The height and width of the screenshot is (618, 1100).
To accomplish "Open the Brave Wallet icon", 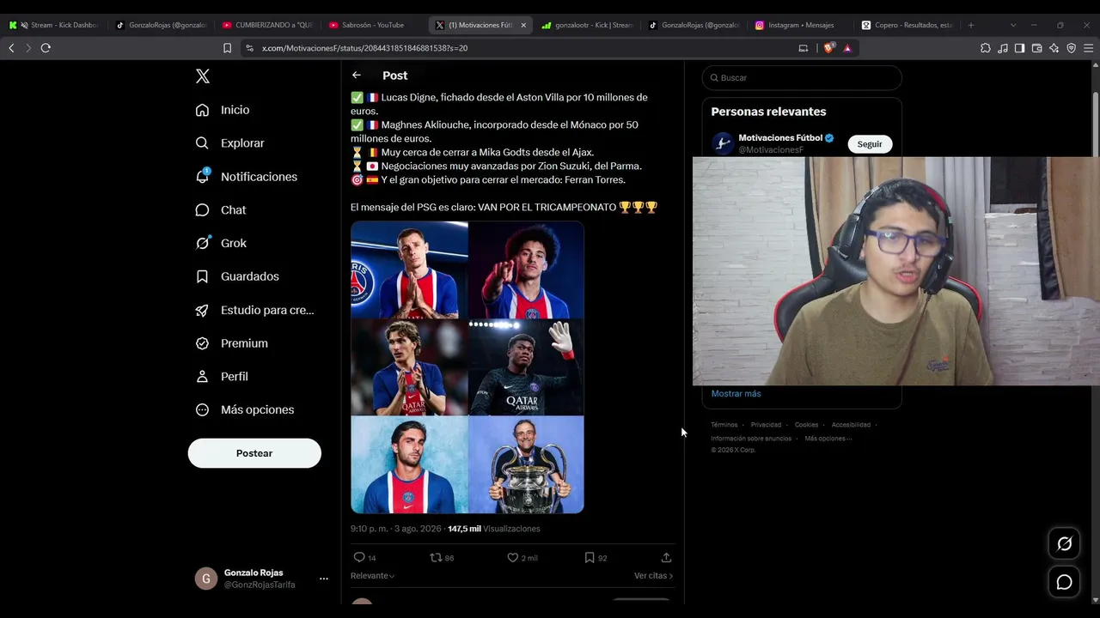I will click(x=1036, y=48).
